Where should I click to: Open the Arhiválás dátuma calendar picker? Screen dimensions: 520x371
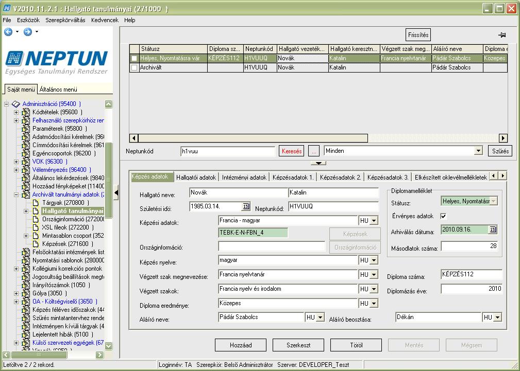coord(493,229)
